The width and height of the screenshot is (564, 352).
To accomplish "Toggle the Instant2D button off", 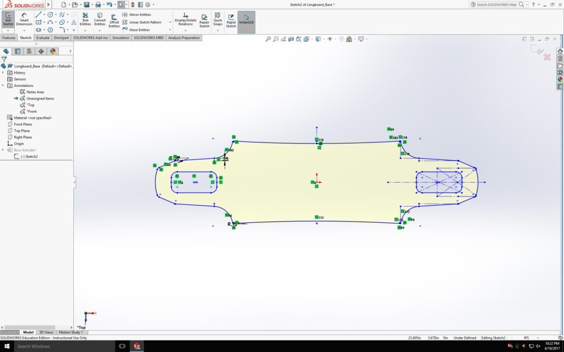I will click(x=246, y=21).
